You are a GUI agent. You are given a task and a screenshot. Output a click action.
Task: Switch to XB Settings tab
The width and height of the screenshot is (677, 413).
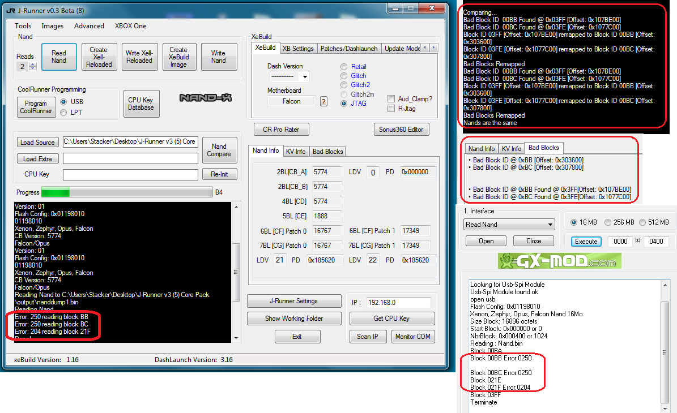(x=298, y=49)
